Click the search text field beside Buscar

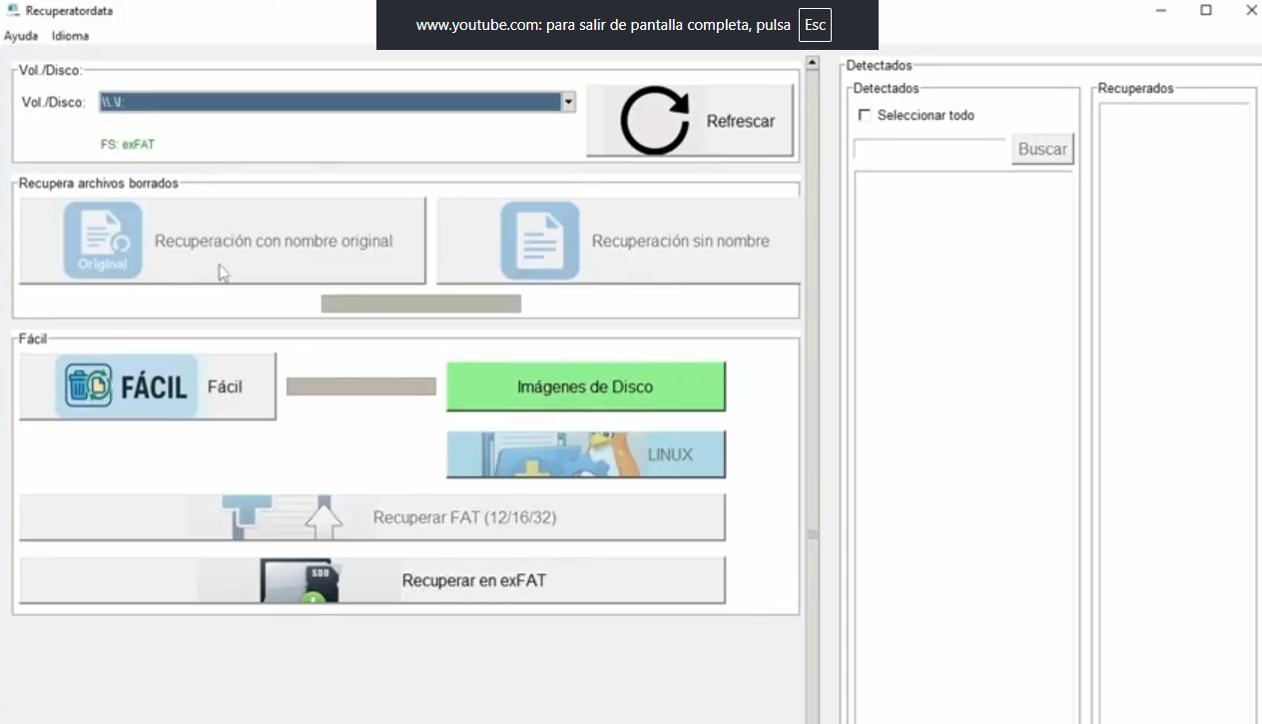coord(930,149)
